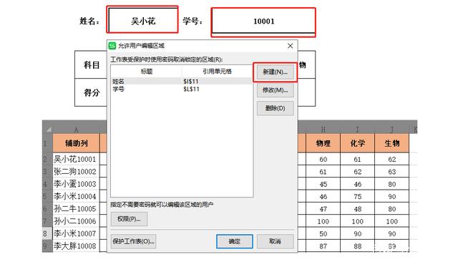This screenshot has height=262, width=458.
Task: Select the 学号 row in the region list
Action: (x=181, y=89)
